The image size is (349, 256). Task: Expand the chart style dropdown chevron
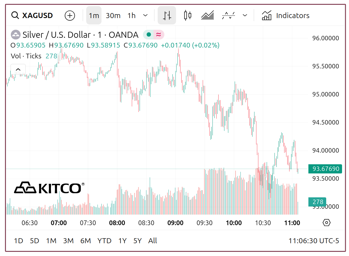[245, 16]
